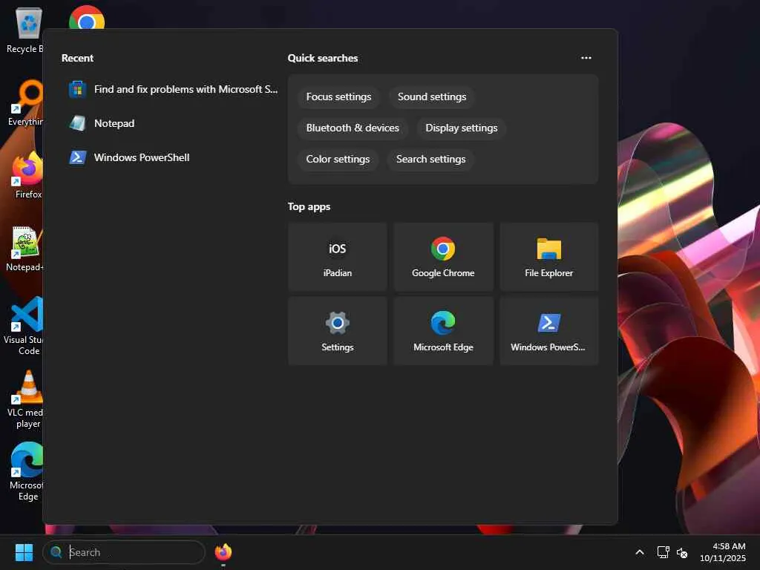This screenshot has width=760, height=570.
Task: Select the Recycle Bin desktop icon
Action: [x=27, y=30]
